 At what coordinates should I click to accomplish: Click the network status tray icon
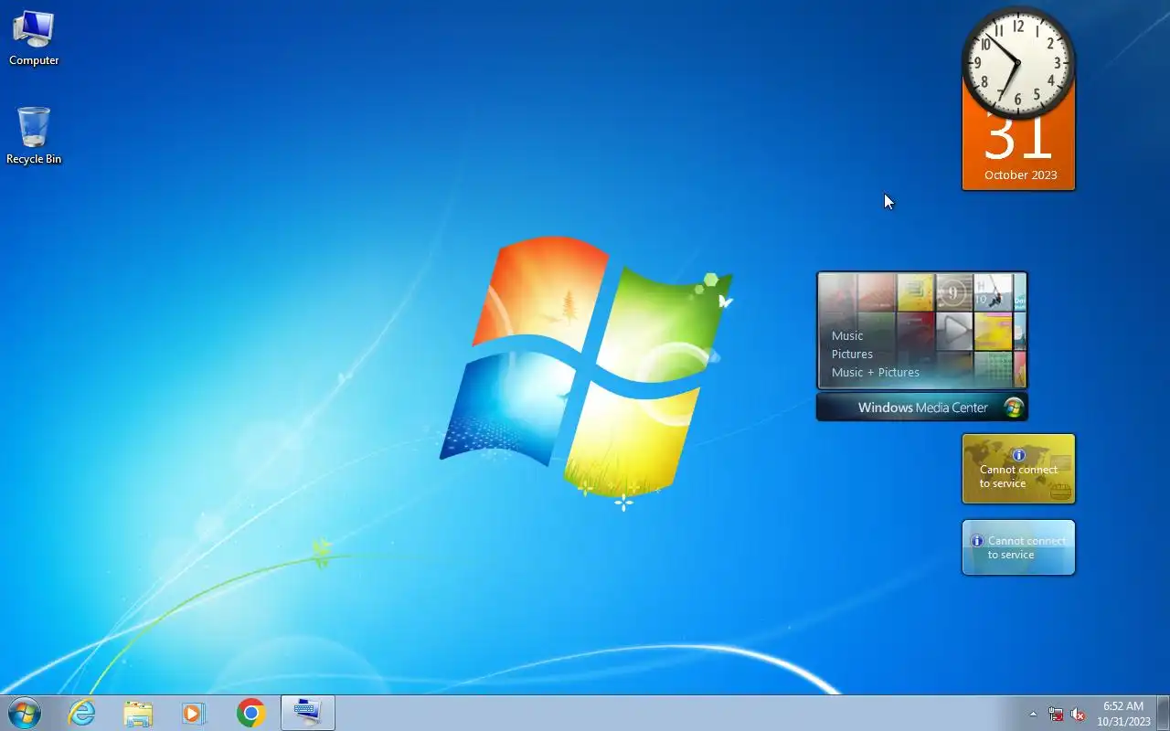tap(1056, 714)
